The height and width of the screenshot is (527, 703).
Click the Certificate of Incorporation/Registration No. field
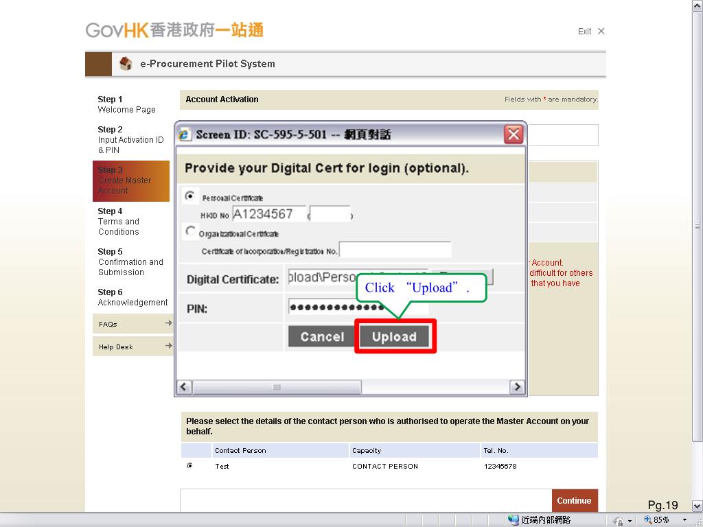tap(395, 250)
